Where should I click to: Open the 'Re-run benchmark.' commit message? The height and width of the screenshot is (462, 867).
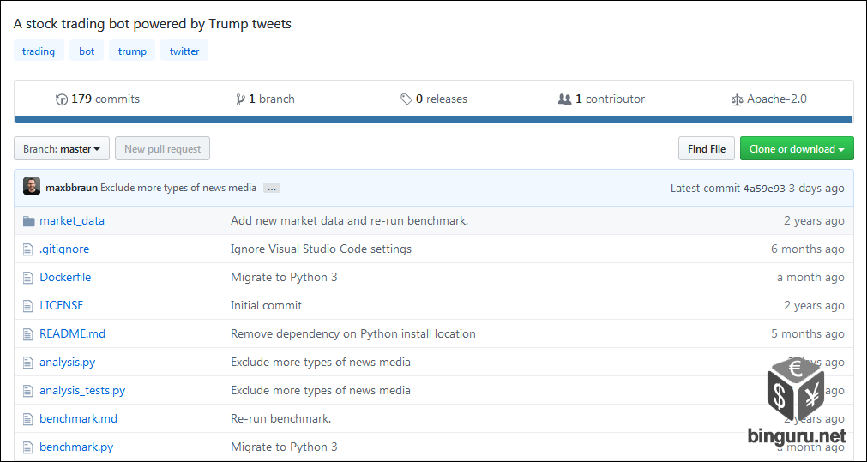pyautogui.click(x=280, y=418)
